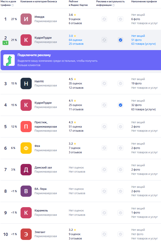
Task: Click the '32 фото' text
Action: [136, 105]
